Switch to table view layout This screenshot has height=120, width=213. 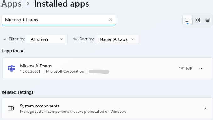207,20
